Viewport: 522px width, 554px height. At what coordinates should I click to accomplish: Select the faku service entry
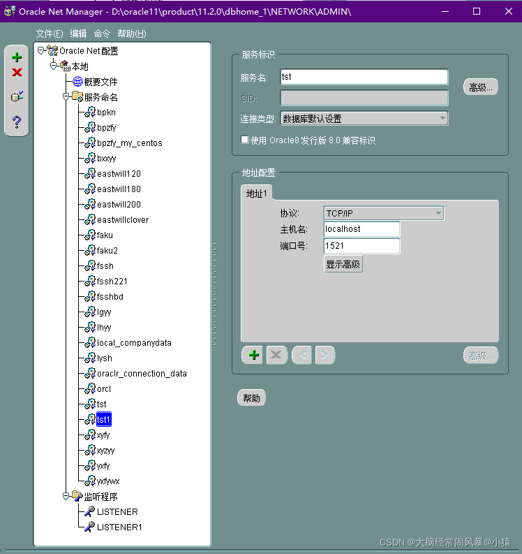pos(105,235)
